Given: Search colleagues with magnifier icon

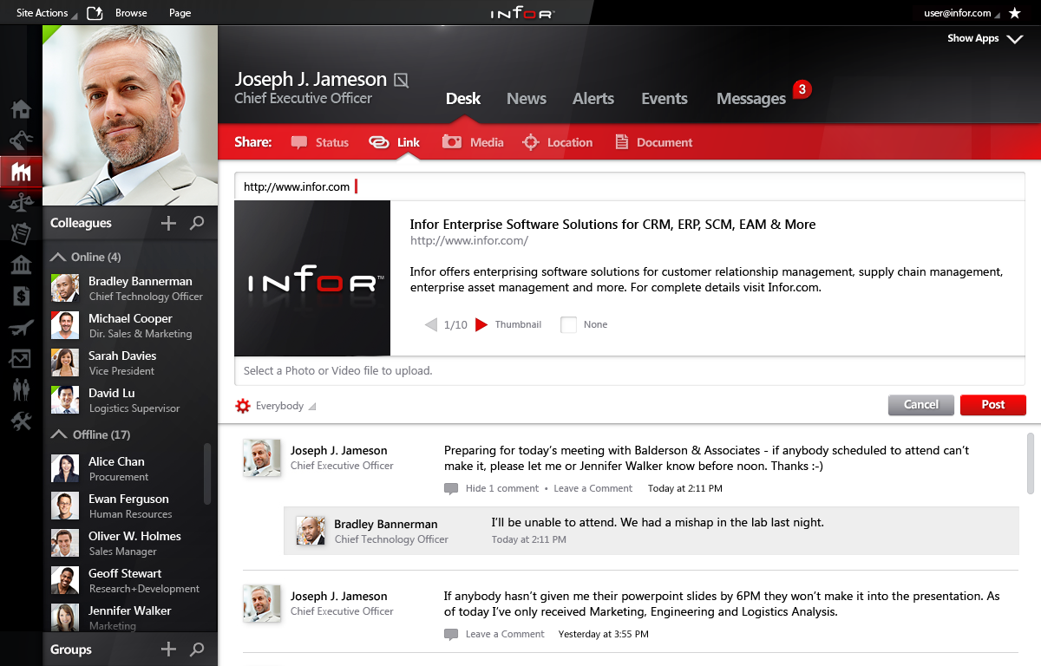Looking at the screenshot, I should coord(197,224).
